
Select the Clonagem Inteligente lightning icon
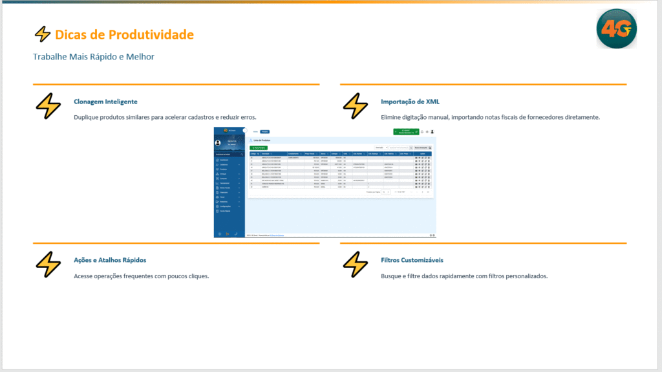(48, 105)
